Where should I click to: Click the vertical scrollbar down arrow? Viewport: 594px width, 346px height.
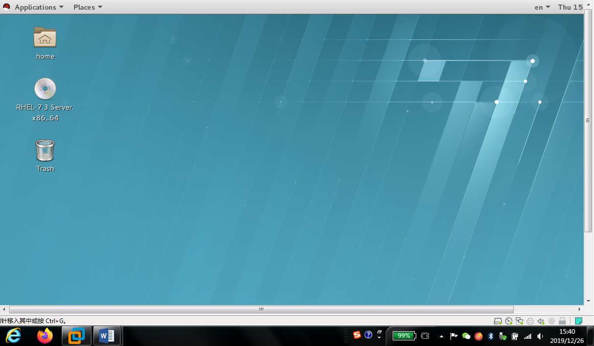[x=588, y=301]
